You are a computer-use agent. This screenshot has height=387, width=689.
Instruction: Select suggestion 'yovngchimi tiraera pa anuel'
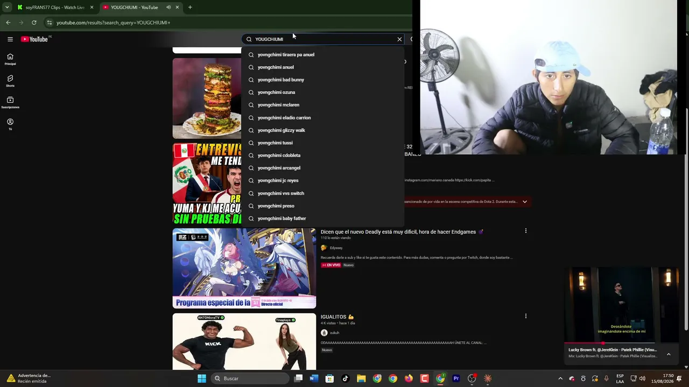[x=323, y=54]
